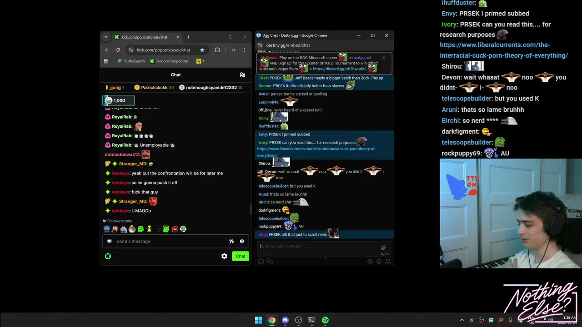Select jjjohjjj in the Kick leaderboard

point(115,87)
